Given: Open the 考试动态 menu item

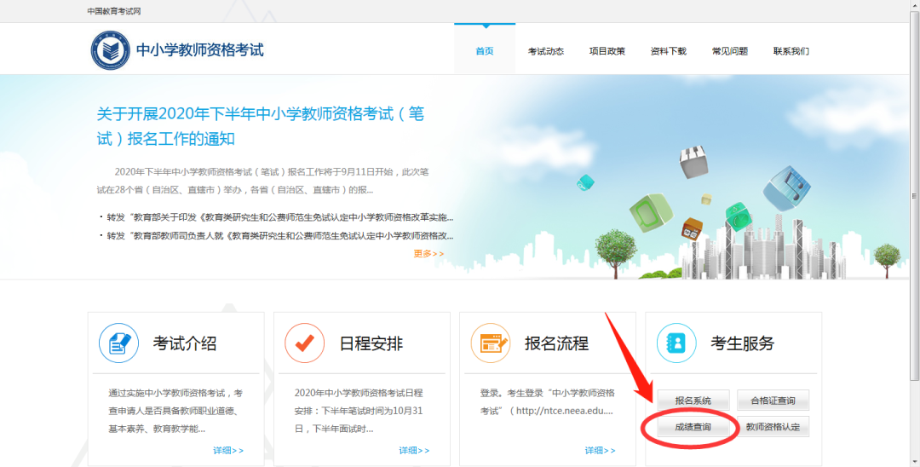Looking at the screenshot, I should 546,51.
